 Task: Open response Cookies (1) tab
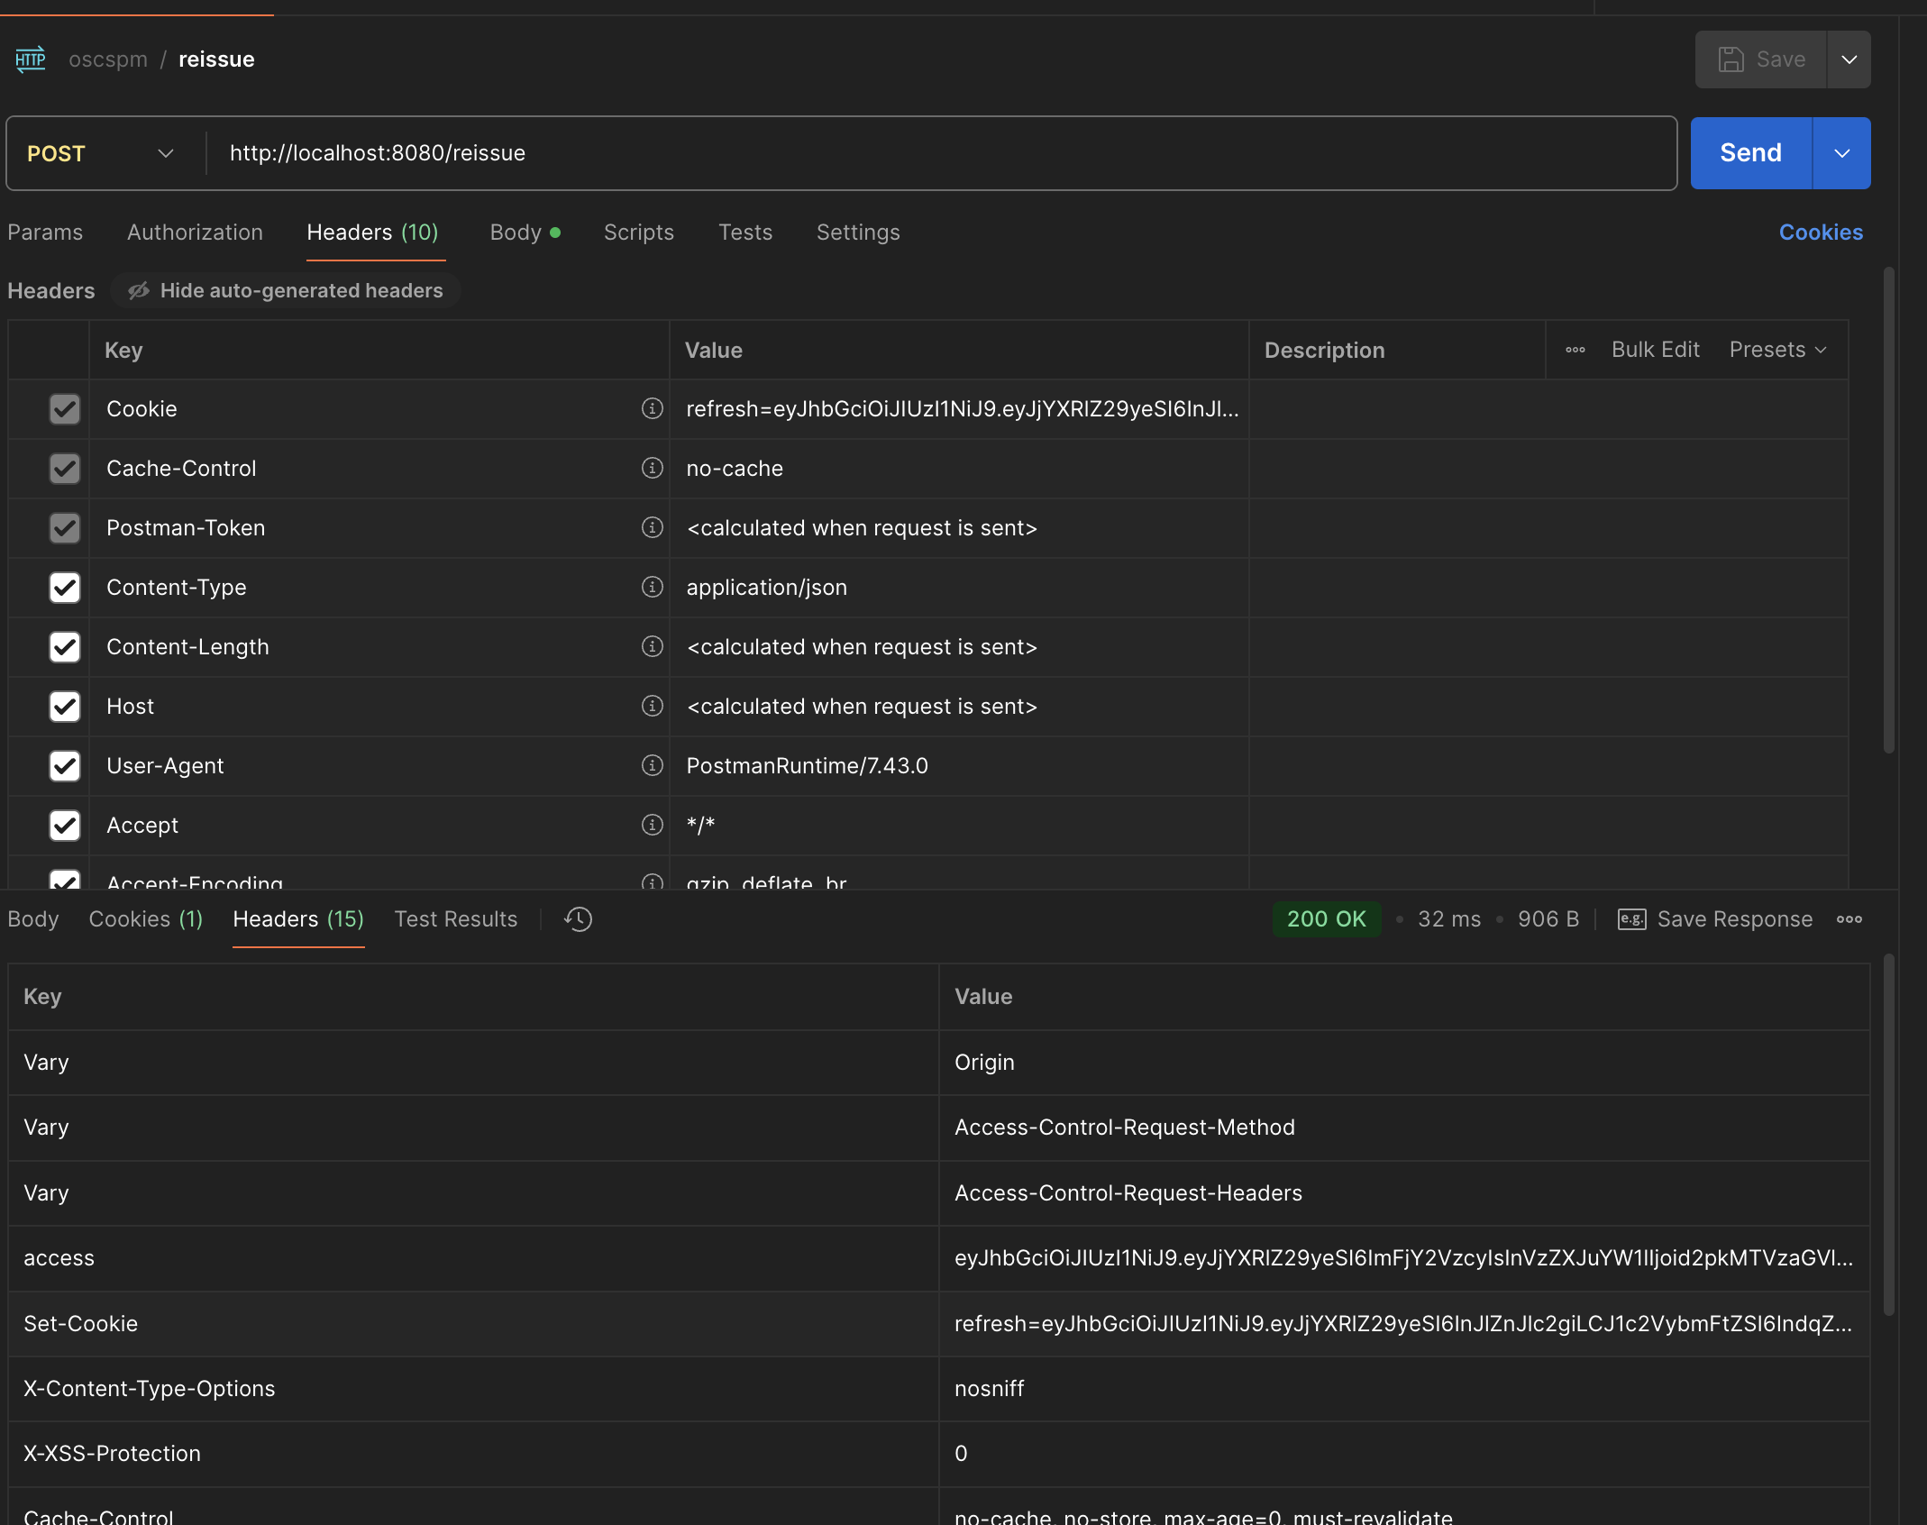[145, 919]
